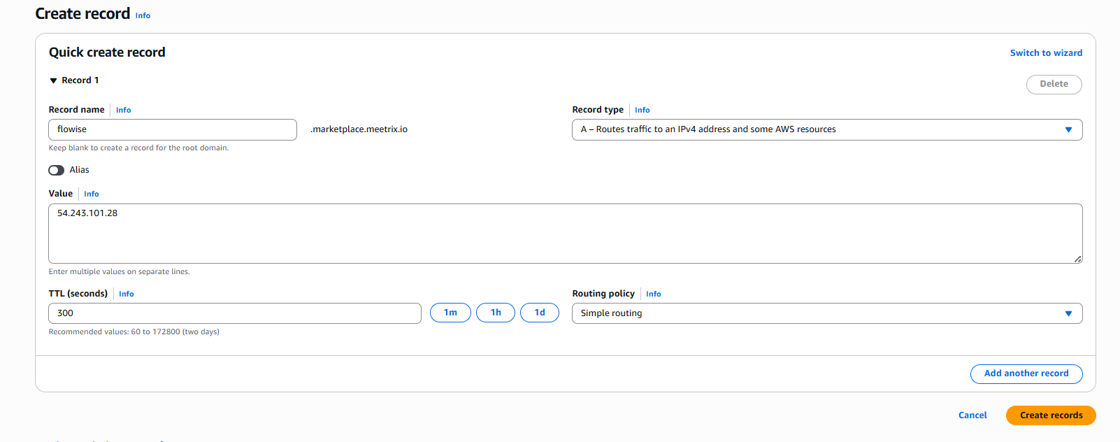This screenshot has width=1120, height=442.
Task: Click the Switch to wizard link
Action: pos(1046,53)
